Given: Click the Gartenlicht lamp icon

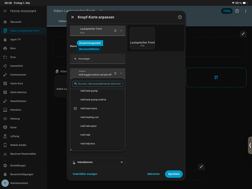Looking at the screenshot, I should click(x=5, y=66).
